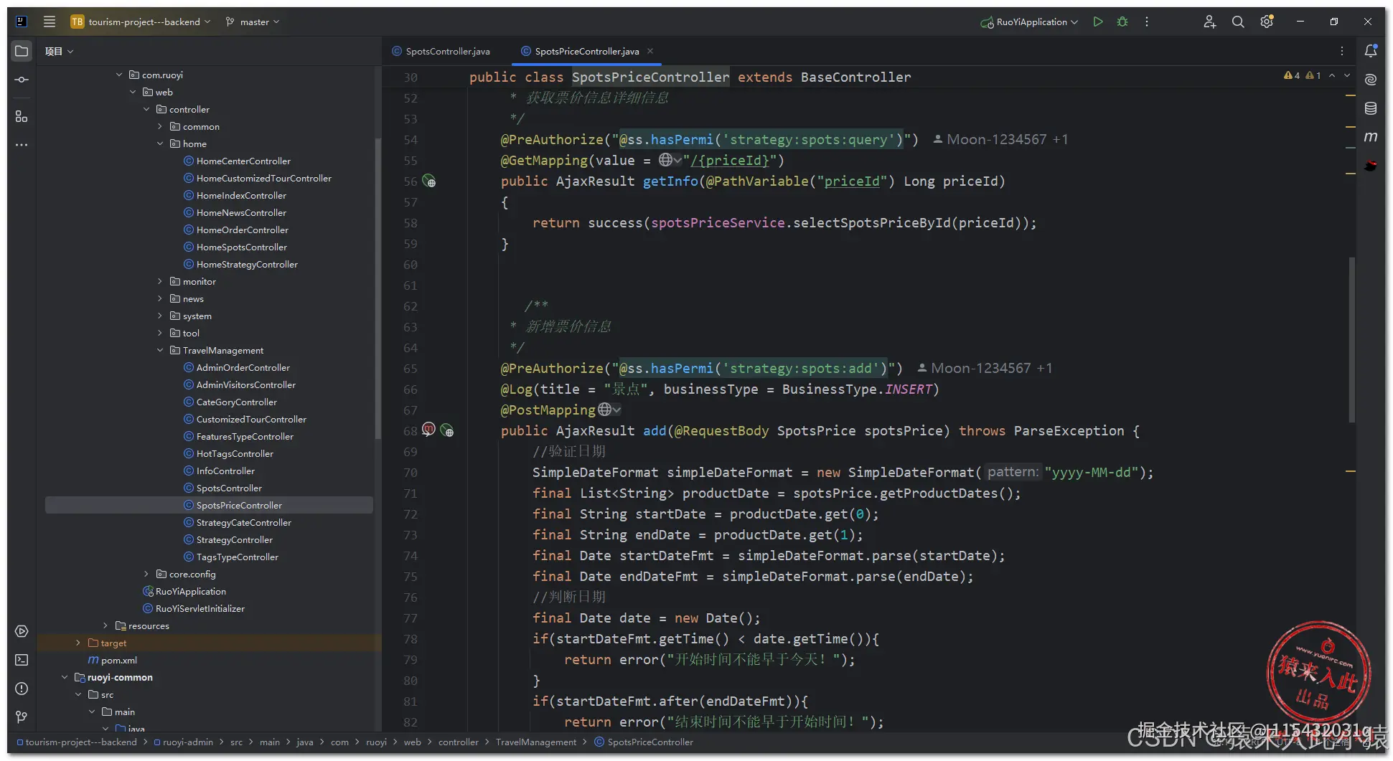Start debugging with the bug icon
1393x761 pixels.
(x=1122, y=22)
